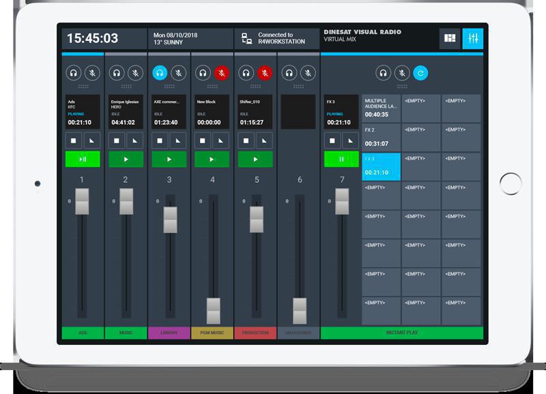Screen dimensions: 546x394
Task: Play the Enrique Iglesias track on channel 2
Action: click(126, 159)
